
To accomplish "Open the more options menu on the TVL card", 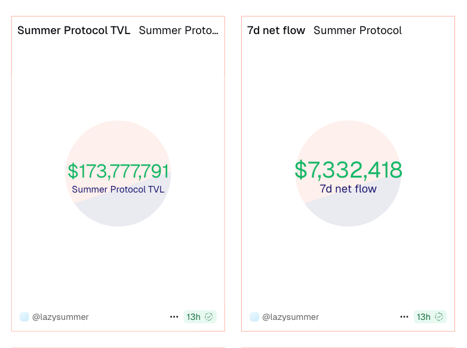I will (x=174, y=317).
